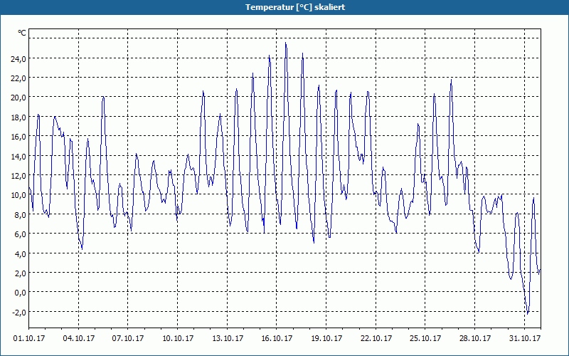The image size is (569, 356).
Task: Select the 19.10.17 date label
Action: tap(326, 338)
